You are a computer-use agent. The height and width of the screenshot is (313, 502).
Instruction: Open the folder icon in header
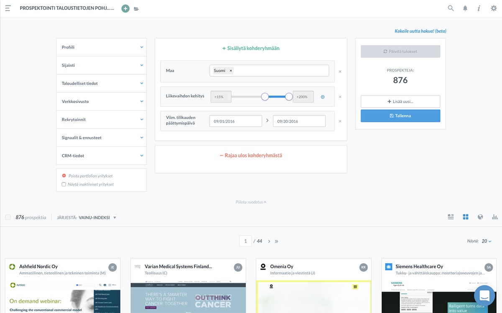tap(136, 9)
